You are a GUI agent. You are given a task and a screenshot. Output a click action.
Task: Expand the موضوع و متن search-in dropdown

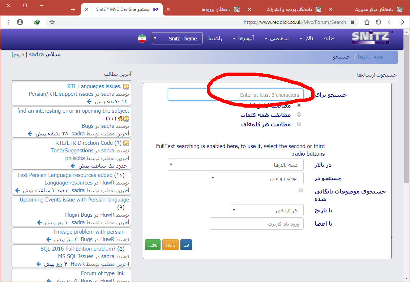(256, 178)
